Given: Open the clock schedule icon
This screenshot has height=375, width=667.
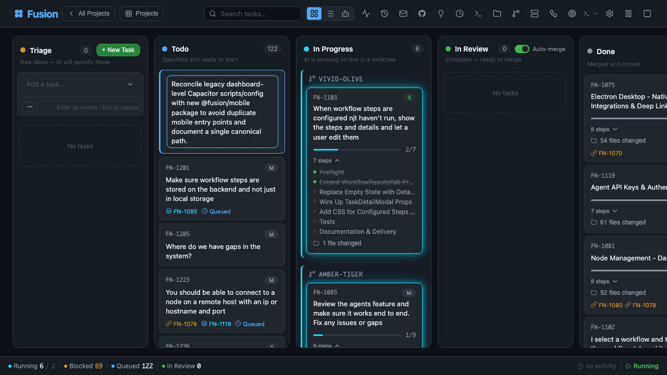Looking at the screenshot, I should [460, 14].
